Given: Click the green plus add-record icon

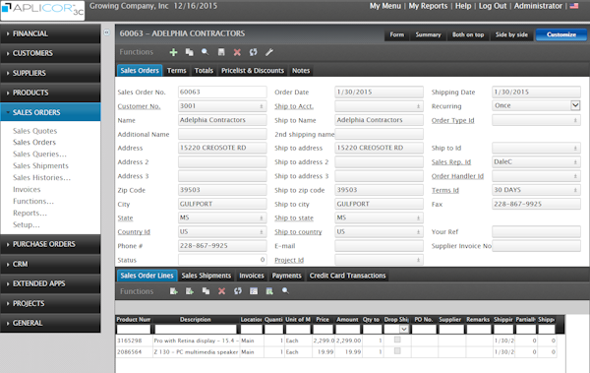Looking at the screenshot, I should tap(173, 52).
